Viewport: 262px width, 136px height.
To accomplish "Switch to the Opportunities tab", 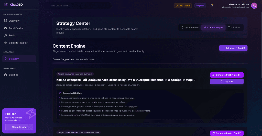I will [x=190, y=27].
